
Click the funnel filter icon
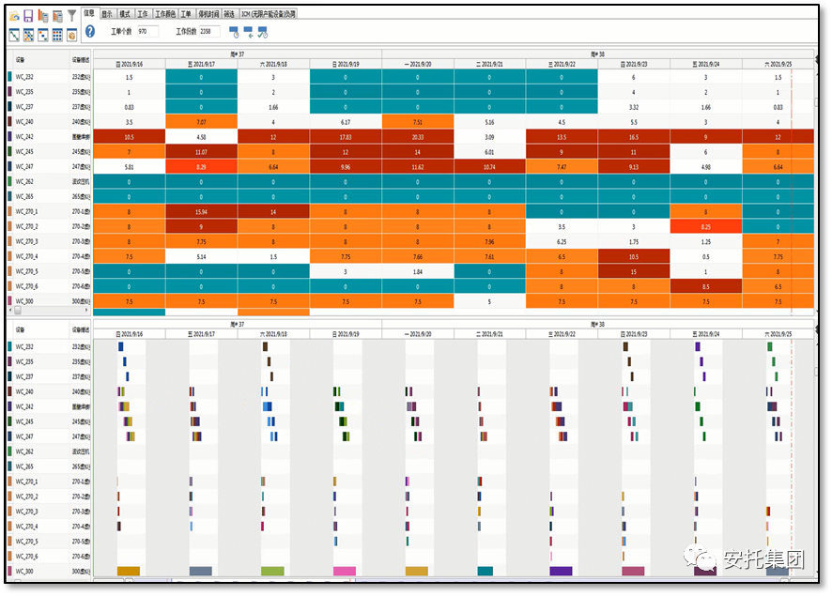72,16
